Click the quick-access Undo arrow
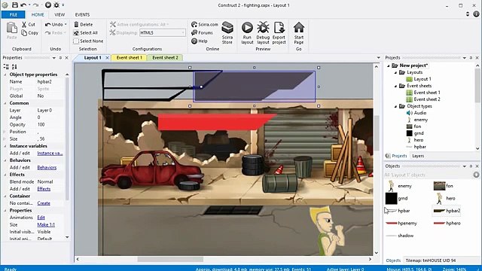Viewport: 482px width, 271px height. click(x=23, y=5)
